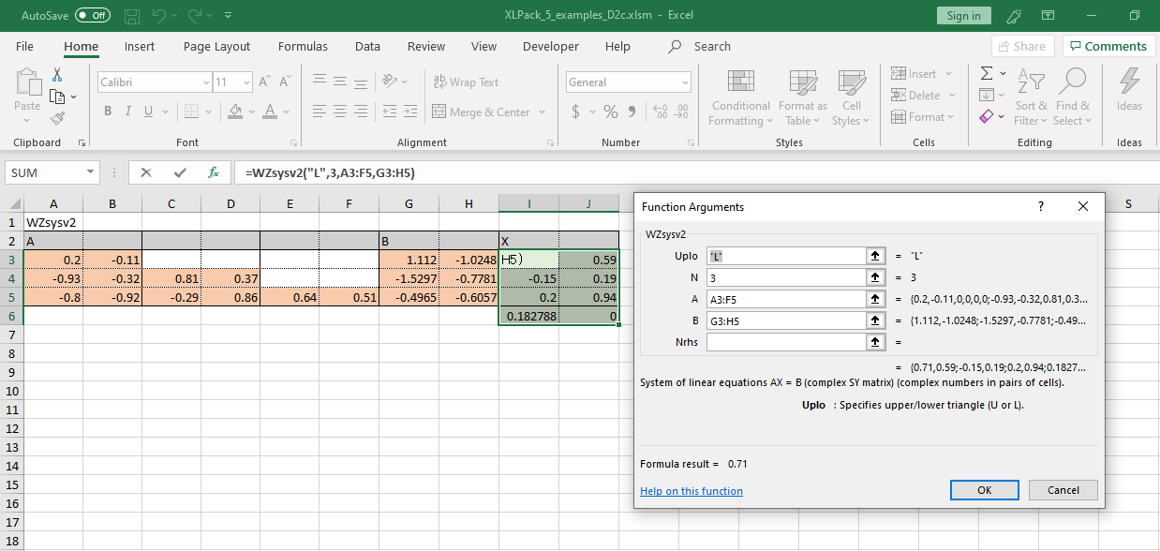Screen dimensions: 1160x551
Task: Apply Italic formatting
Action: [128, 112]
